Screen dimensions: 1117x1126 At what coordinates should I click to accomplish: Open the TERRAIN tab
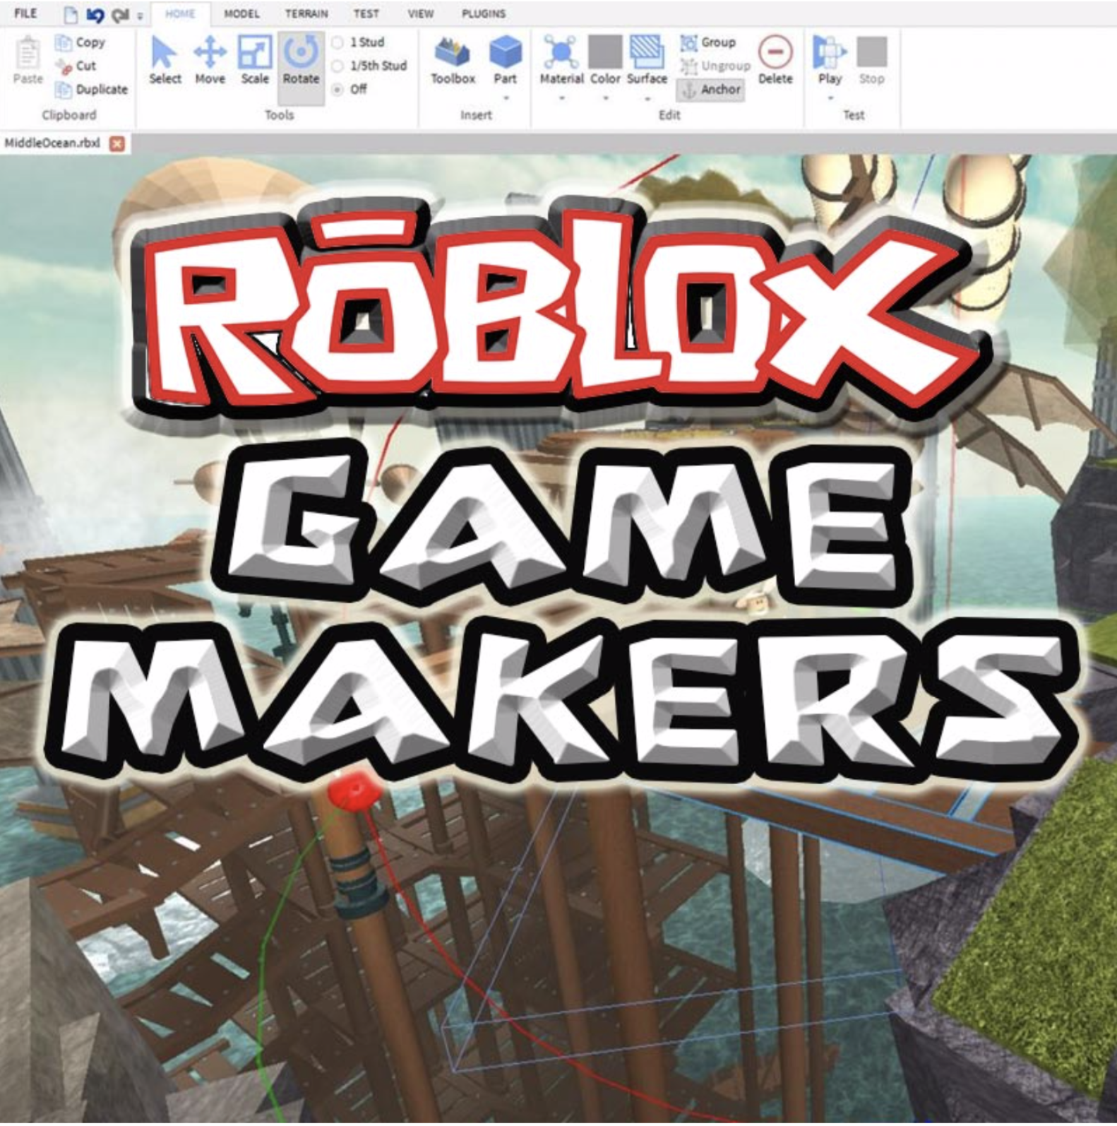[x=306, y=13]
